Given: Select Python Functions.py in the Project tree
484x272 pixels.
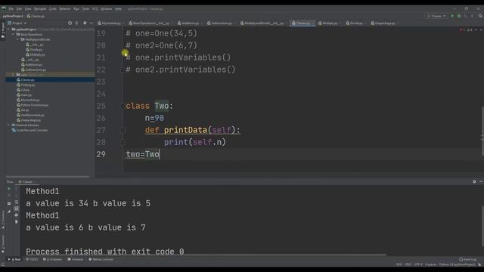Looking at the screenshot, I should (32, 105).
